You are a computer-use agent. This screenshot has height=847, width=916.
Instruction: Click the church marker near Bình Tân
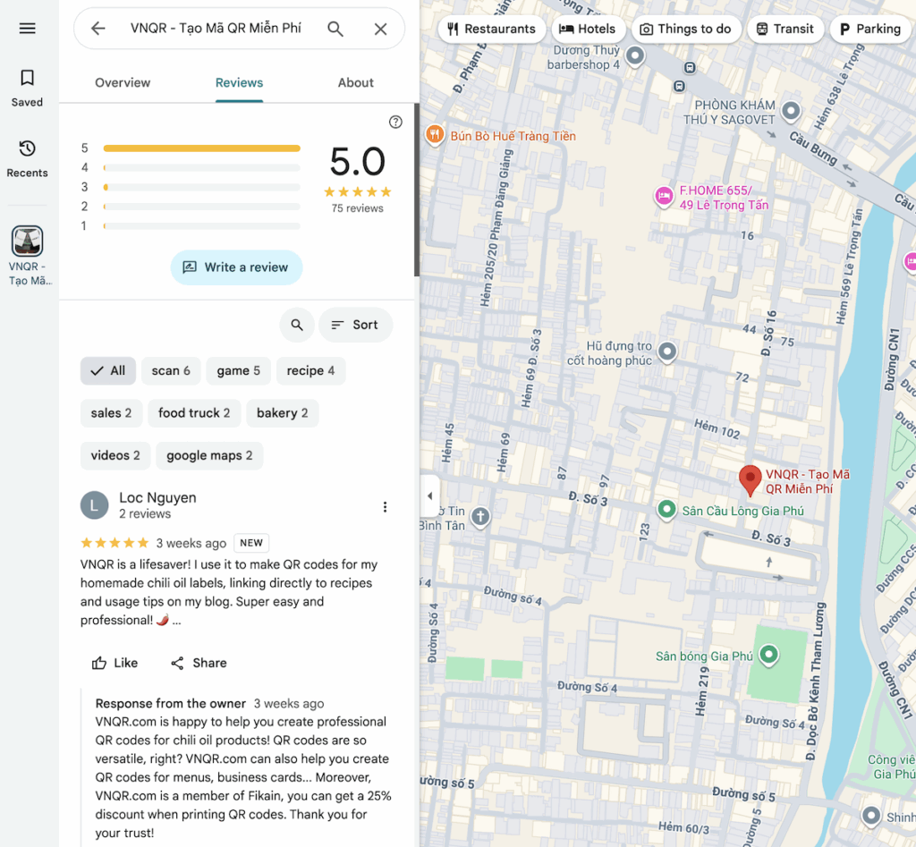[x=480, y=516]
